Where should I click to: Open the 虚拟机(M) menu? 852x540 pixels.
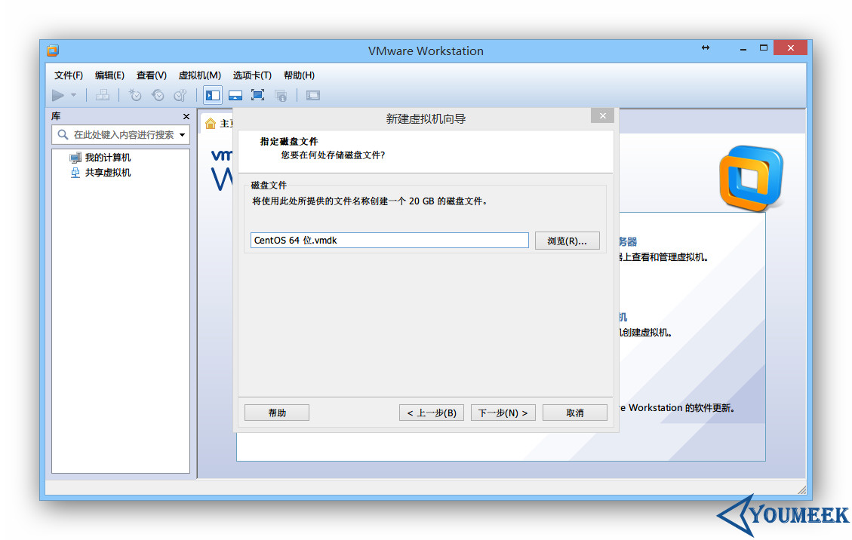coord(199,75)
